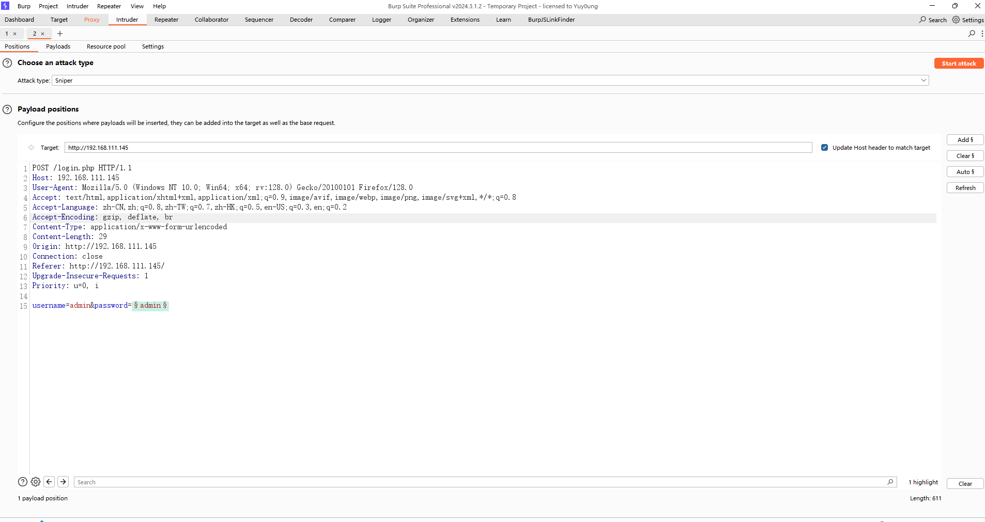Screen dimensions: 985x522
Task: Add a new Intruder tab with plus icon
Action: pos(60,34)
